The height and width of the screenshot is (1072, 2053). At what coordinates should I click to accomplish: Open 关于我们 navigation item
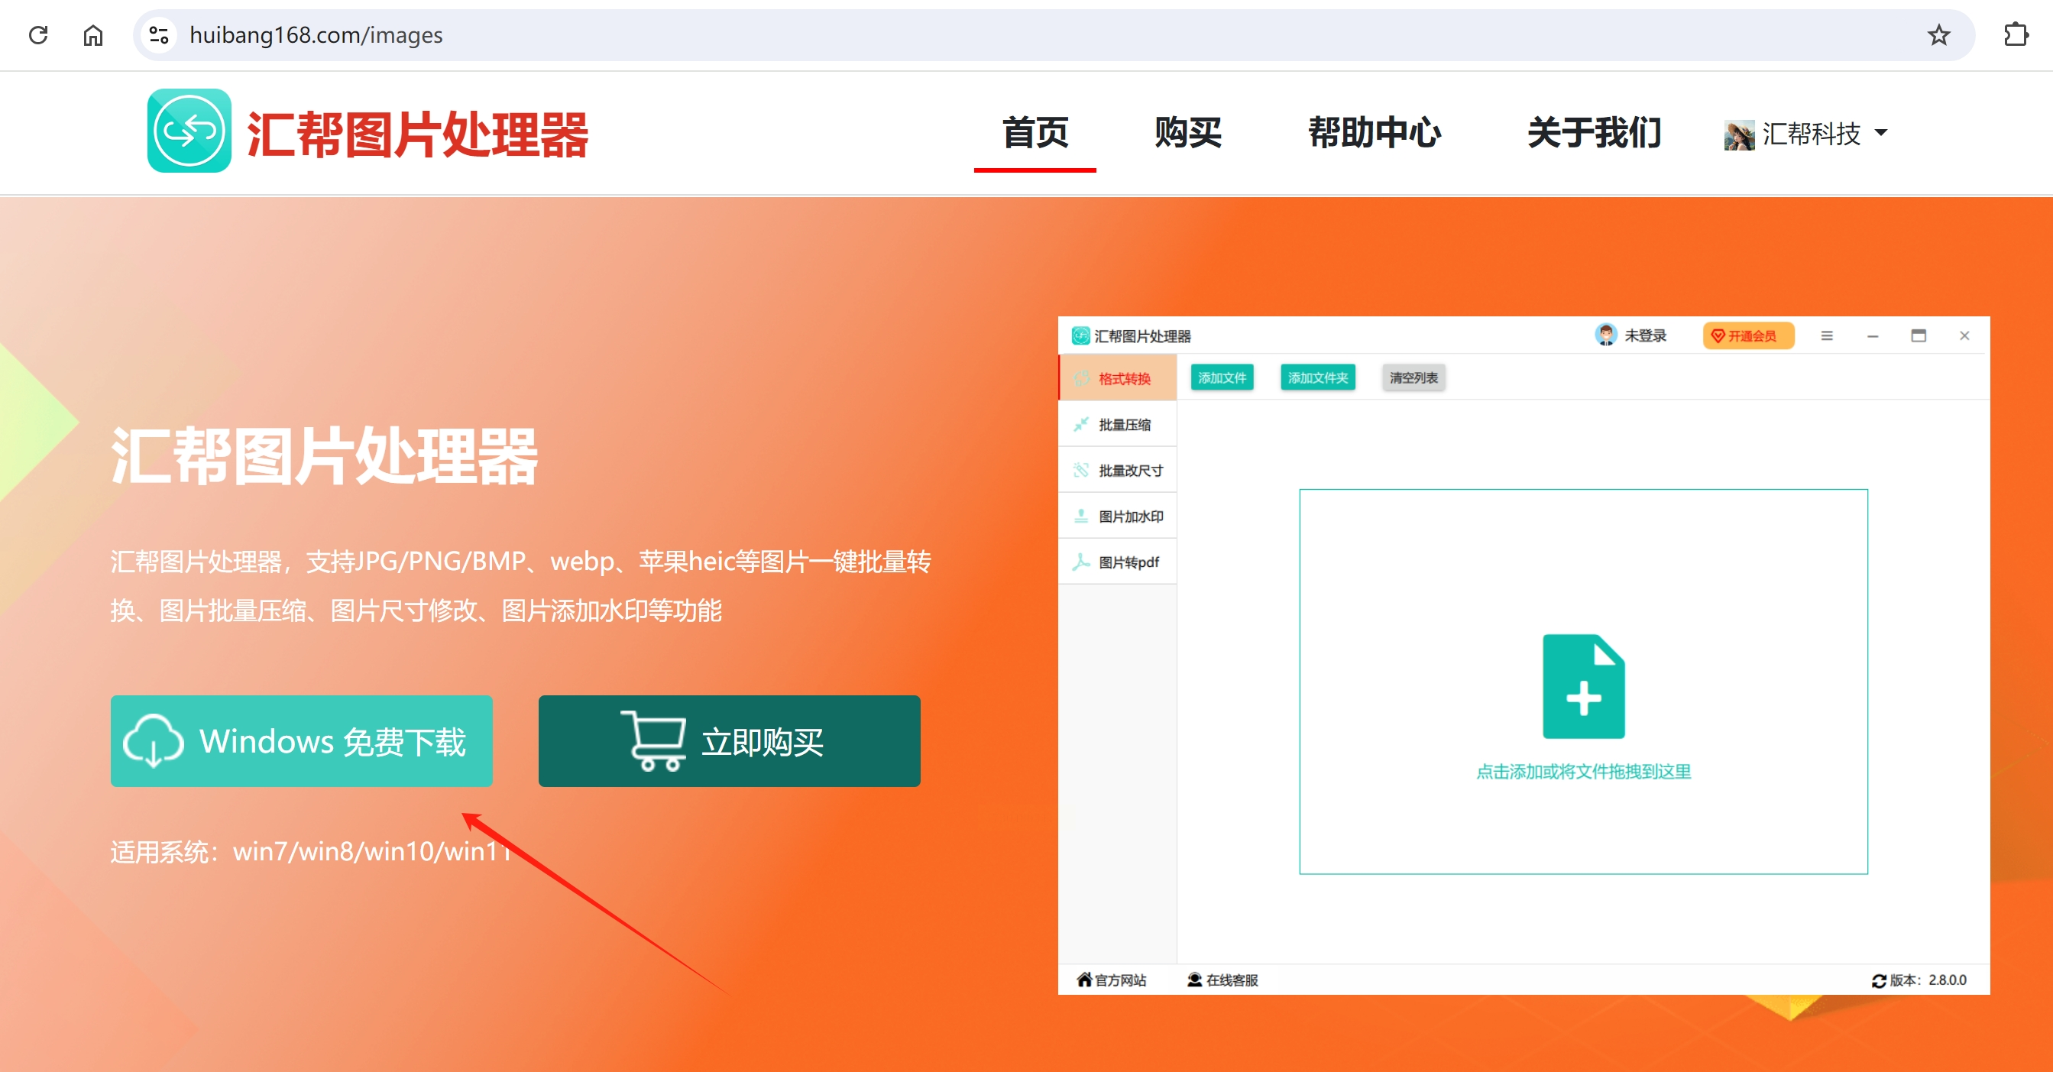1594,132
